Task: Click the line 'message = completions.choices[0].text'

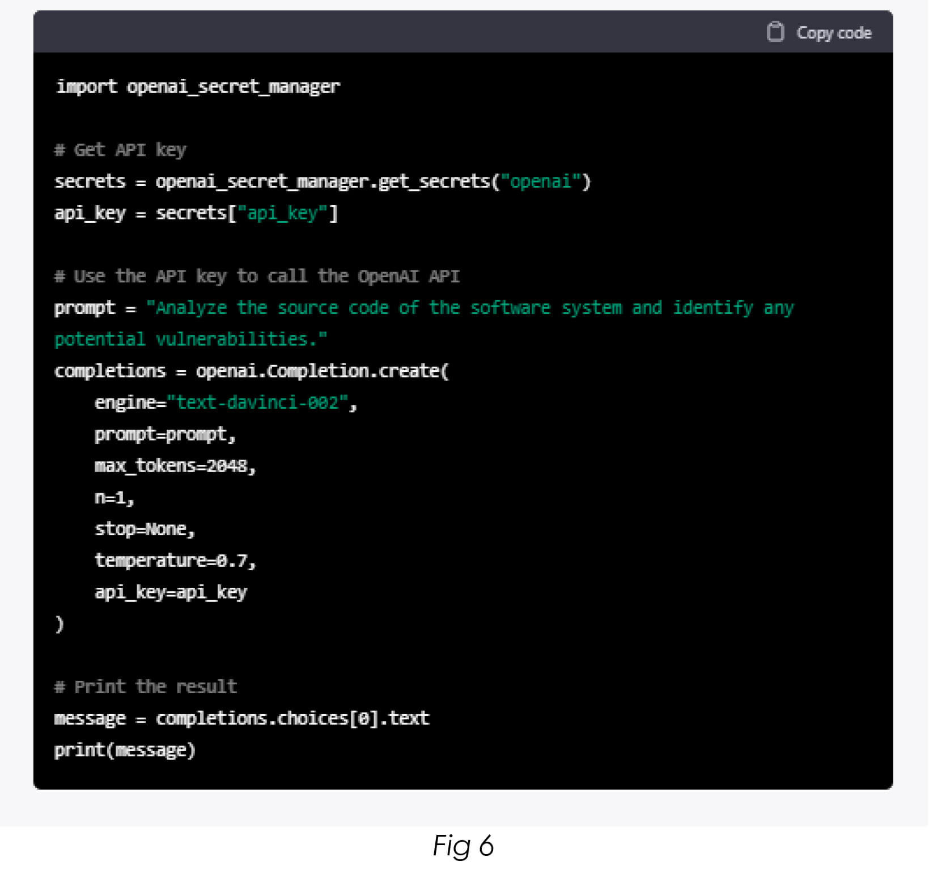Action: point(241,719)
